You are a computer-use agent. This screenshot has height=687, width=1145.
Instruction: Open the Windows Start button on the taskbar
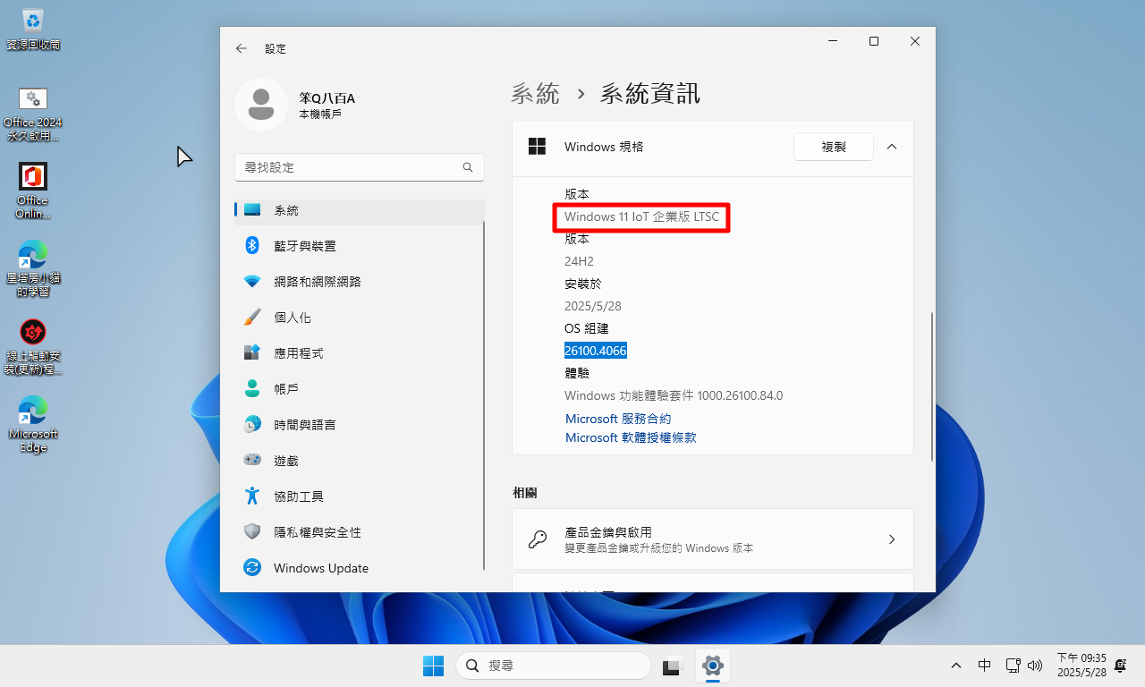point(433,666)
